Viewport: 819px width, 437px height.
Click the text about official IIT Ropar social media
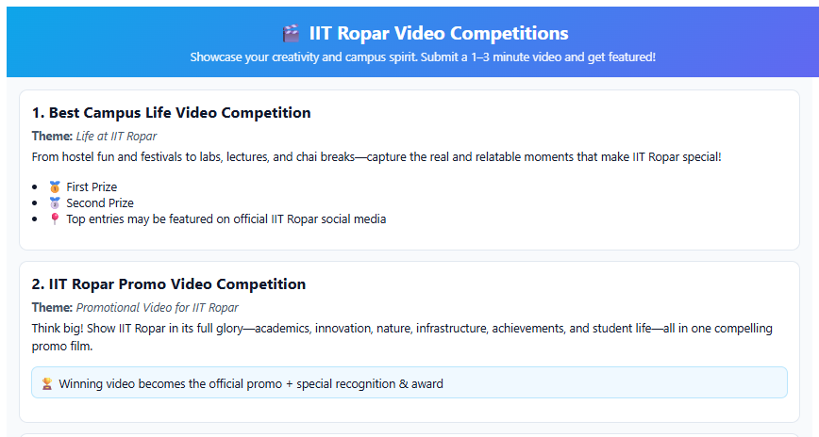(x=226, y=219)
